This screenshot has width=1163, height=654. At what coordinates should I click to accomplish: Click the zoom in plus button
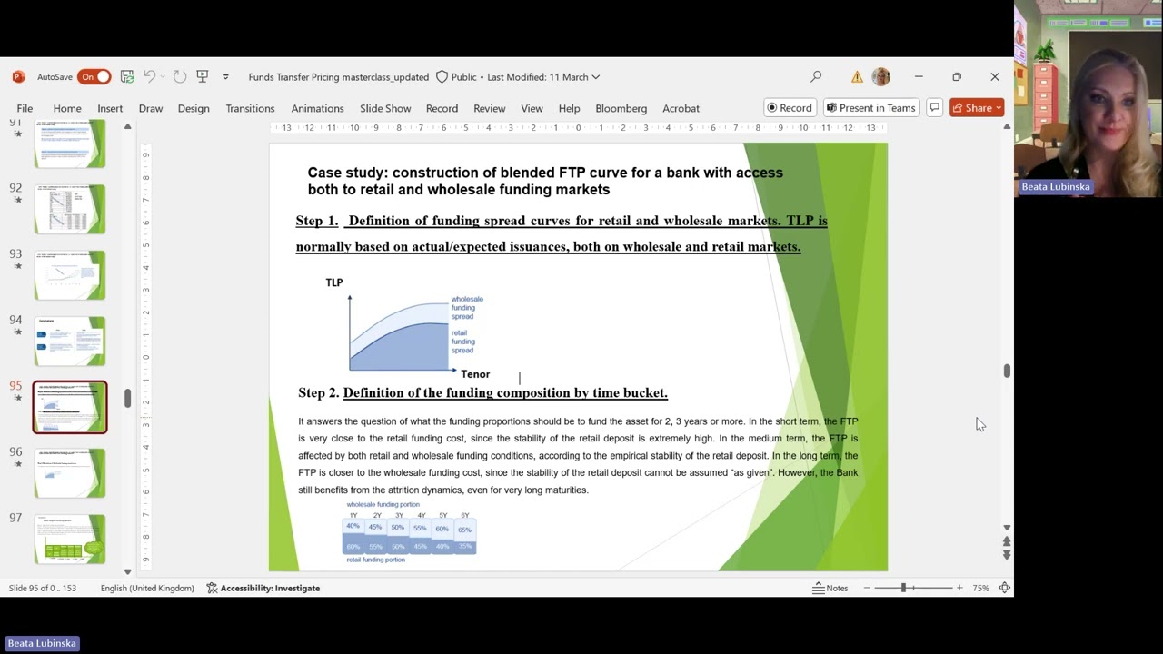click(x=959, y=588)
